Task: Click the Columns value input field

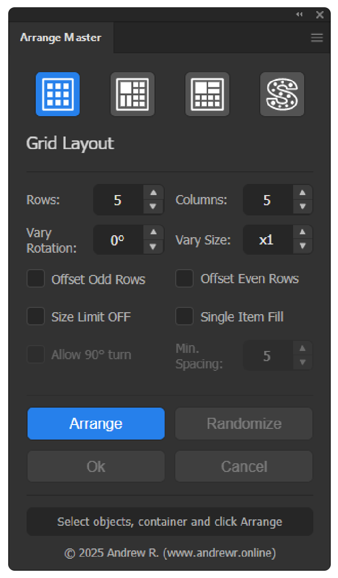Action: pos(267,200)
